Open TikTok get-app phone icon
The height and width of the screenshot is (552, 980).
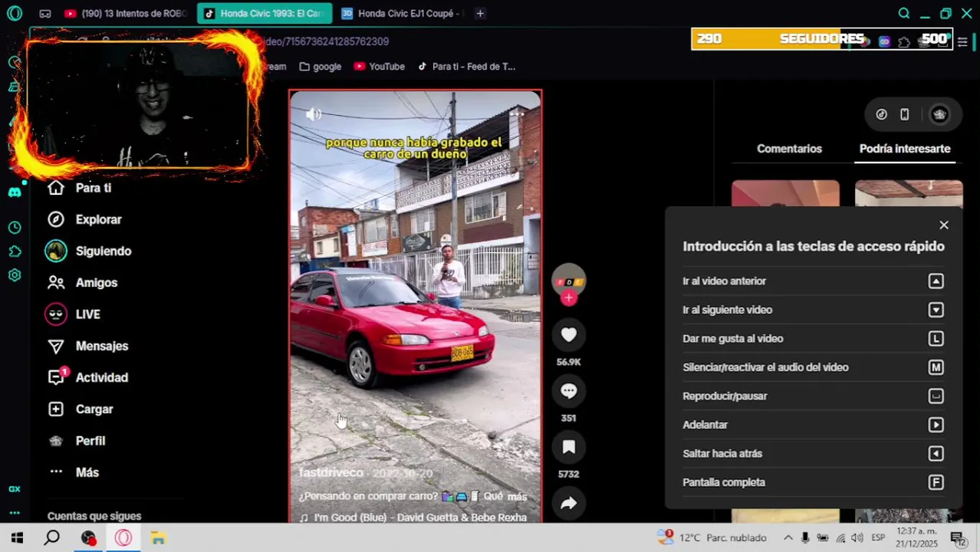(904, 114)
